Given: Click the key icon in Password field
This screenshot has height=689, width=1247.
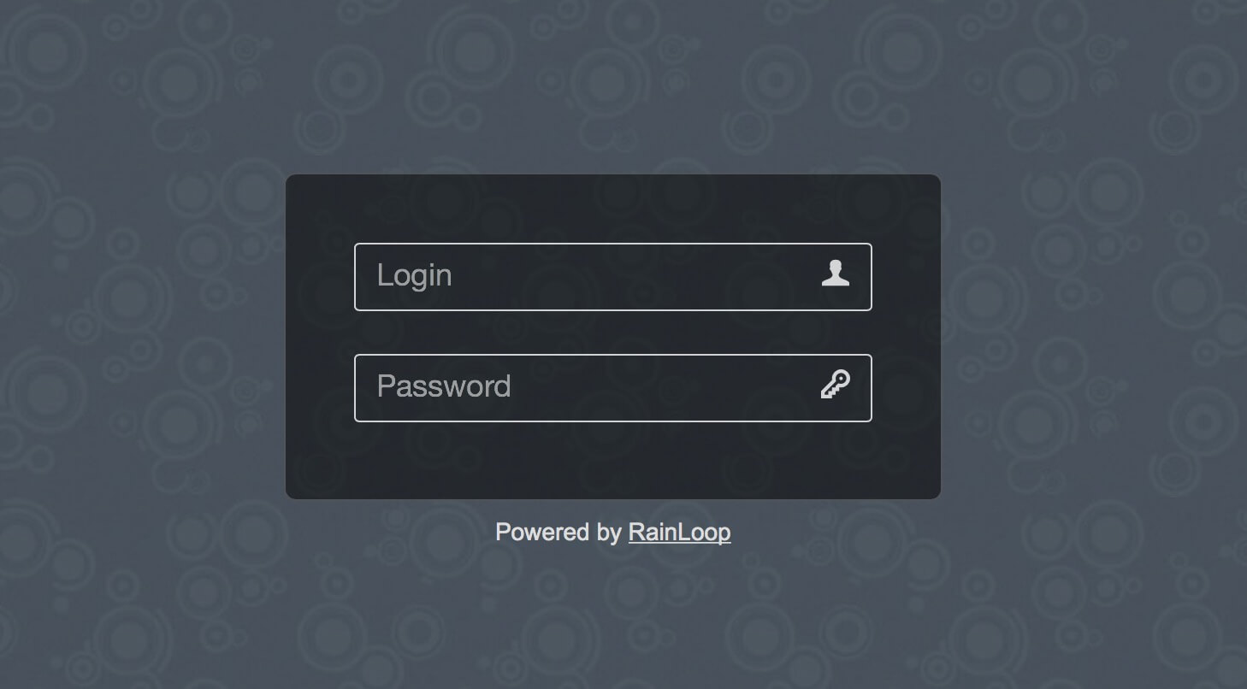Looking at the screenshot, I should [x=836, y=385].
